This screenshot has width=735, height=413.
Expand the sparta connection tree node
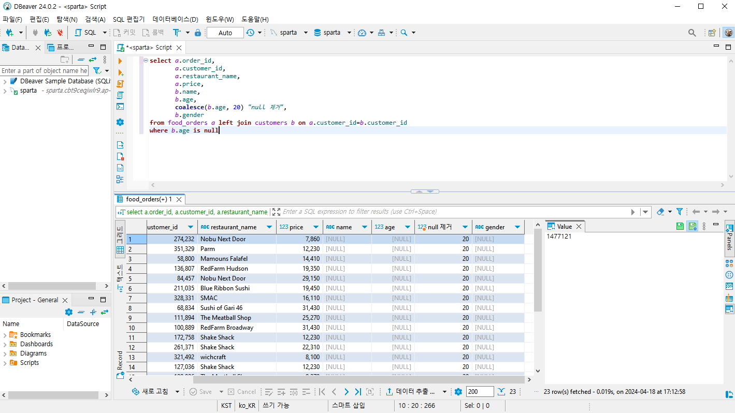click(x=5, y=91)
